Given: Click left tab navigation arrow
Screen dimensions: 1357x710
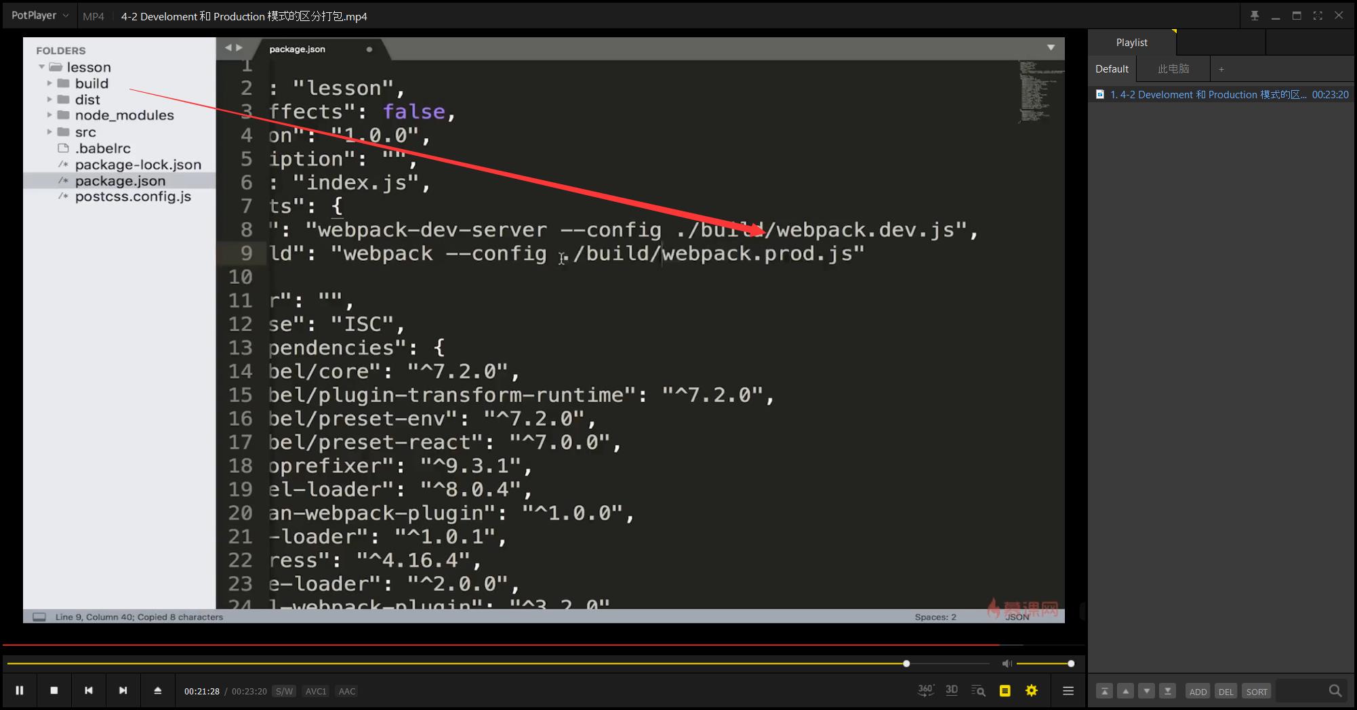Looking at the screenshot, I should coord(228,47).
